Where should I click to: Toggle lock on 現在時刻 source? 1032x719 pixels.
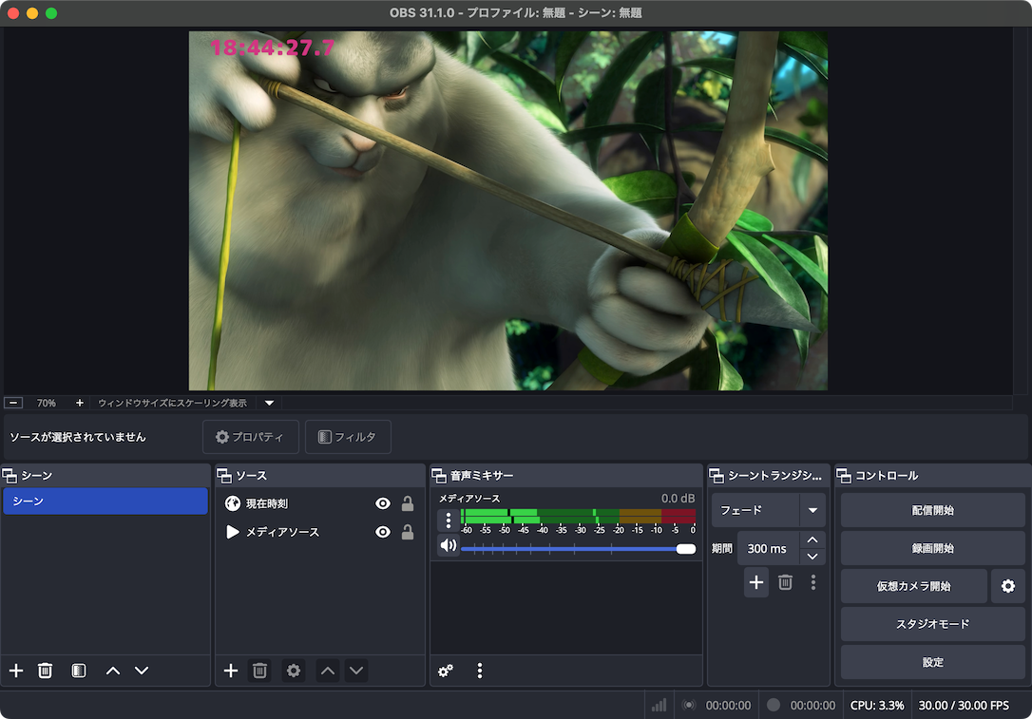(408, 503)
